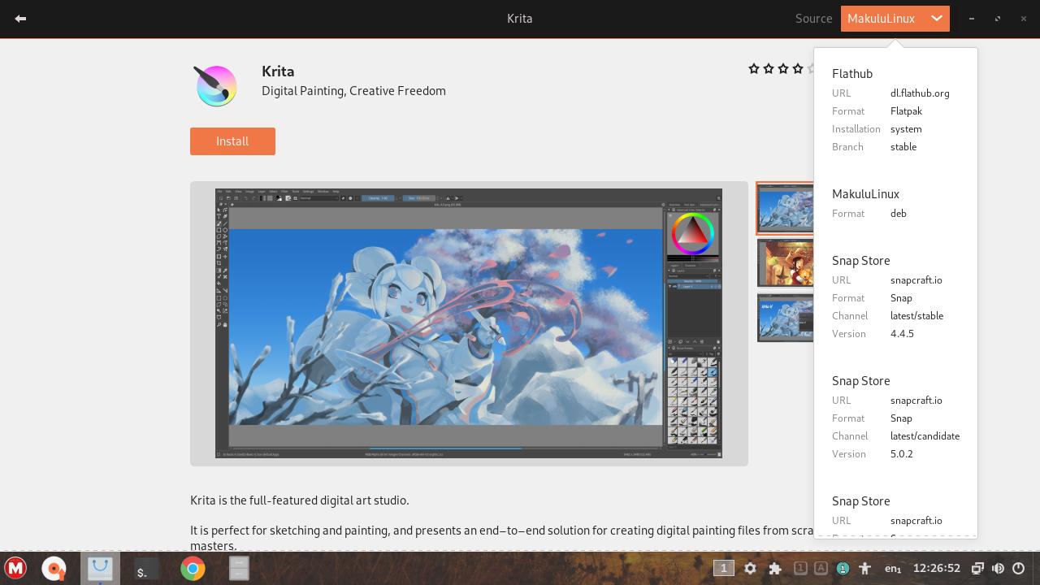Viewport: 1040px width, 585px height.
Task: Click the Caps Lock 'A' indicator
Action: (x=821, y=568)
